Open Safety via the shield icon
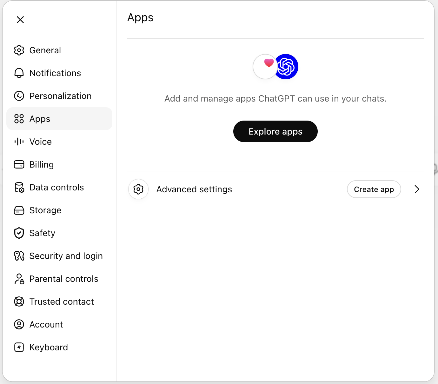438x384 pixels. click(x=19, y=233)
